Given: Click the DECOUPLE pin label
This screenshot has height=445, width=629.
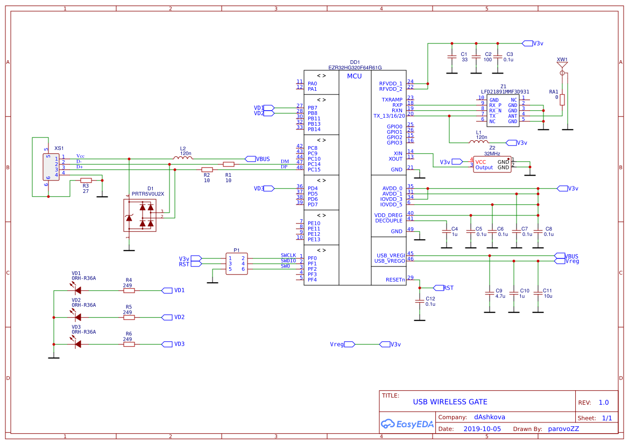Looking at the screenshot, I should [x=388, y=221].
